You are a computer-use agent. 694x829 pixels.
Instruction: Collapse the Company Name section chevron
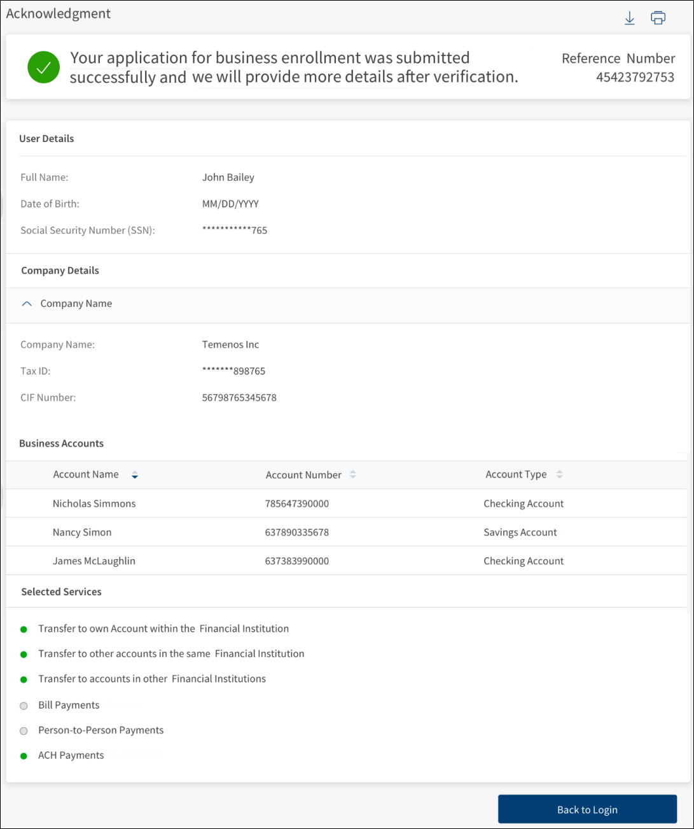tap(27, 304)
